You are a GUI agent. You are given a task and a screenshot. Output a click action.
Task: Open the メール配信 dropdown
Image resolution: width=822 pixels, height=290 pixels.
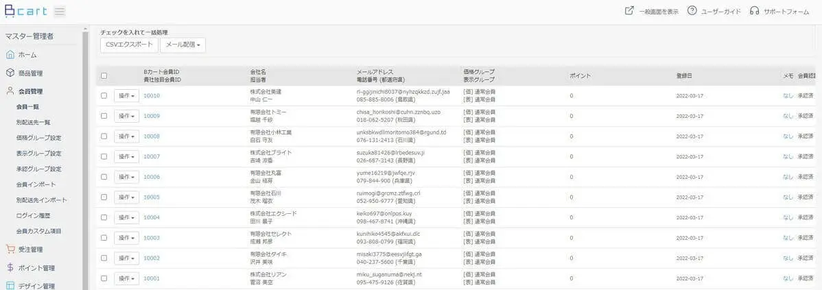coord(183,45)
